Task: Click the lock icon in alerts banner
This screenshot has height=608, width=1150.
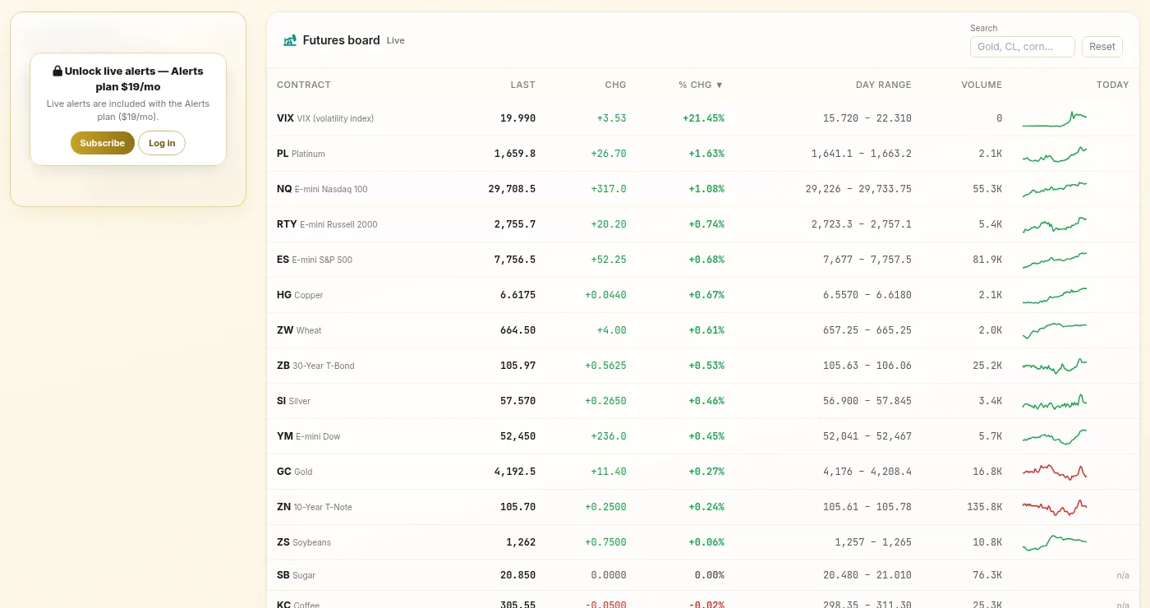Action: point(57,71)
